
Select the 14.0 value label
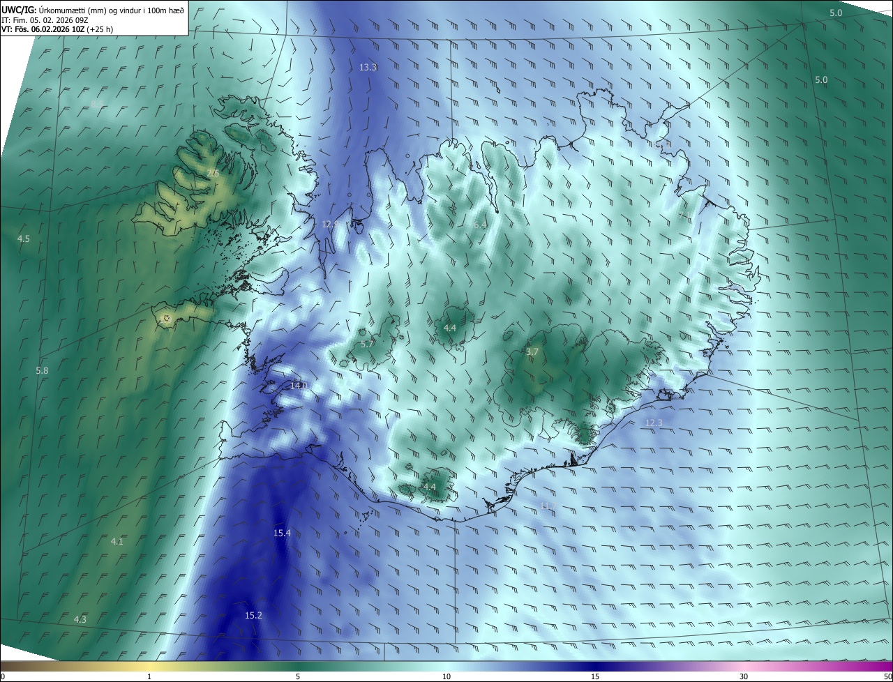click(x=299, y=386)
